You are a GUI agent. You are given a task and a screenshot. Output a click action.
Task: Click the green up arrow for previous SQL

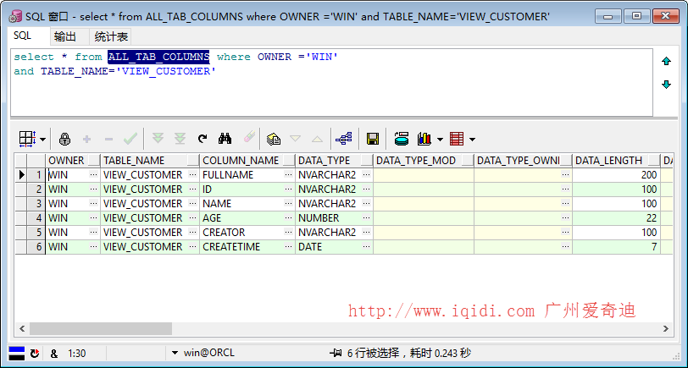point(666,61)
